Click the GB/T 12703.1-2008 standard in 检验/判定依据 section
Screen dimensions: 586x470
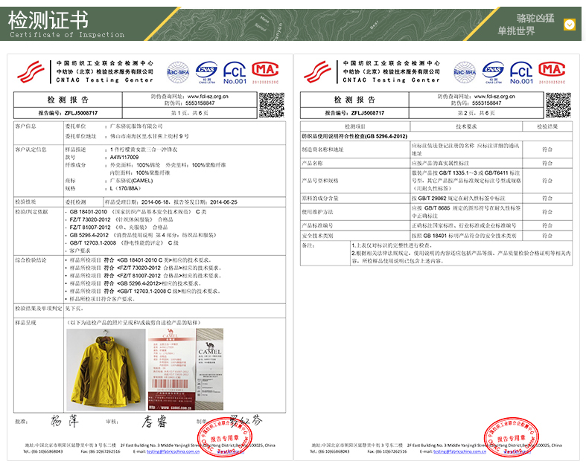92,242
